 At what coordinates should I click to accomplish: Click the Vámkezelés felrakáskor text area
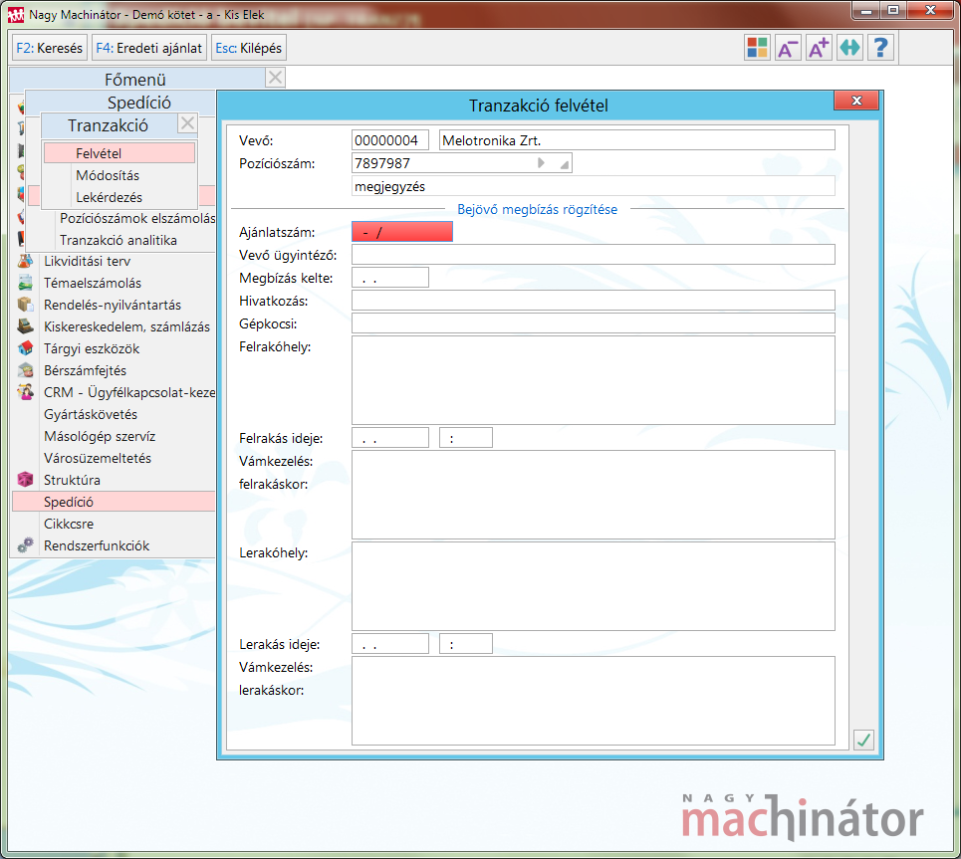click(x=594, y=495)
